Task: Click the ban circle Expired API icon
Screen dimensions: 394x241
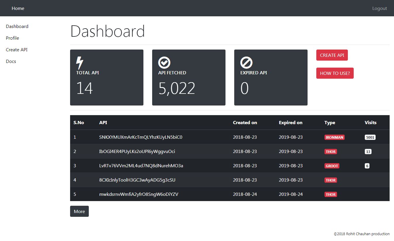Action: pos(246,63)
